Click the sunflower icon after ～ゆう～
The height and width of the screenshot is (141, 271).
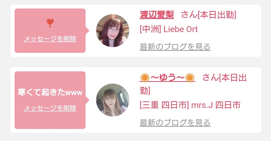[190, 78]
